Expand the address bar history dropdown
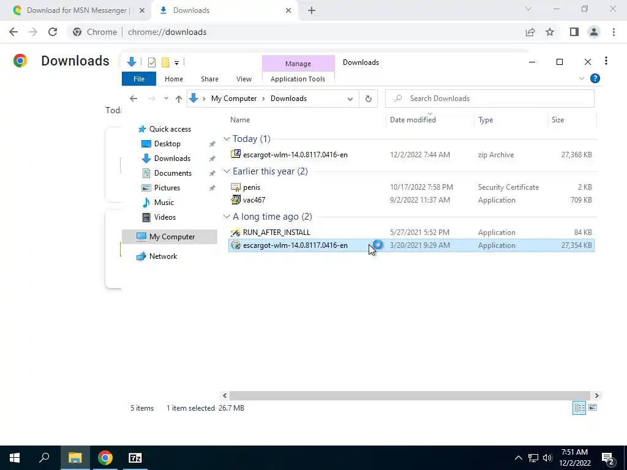 tap(350, 99)
